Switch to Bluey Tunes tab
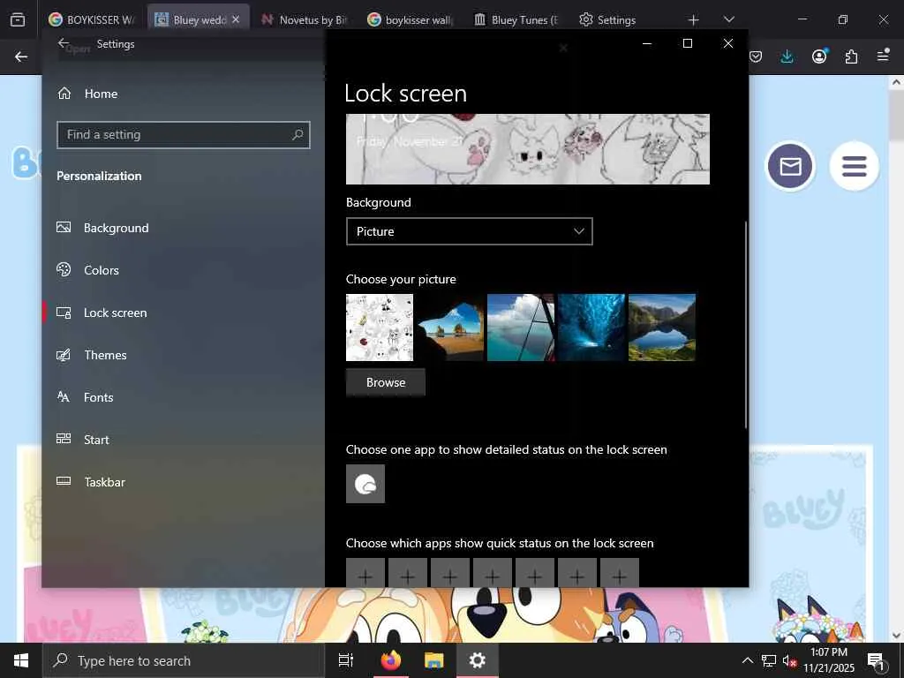Viewport: 904px width, 678px height. pyautogui.click(x=516, y=19)
